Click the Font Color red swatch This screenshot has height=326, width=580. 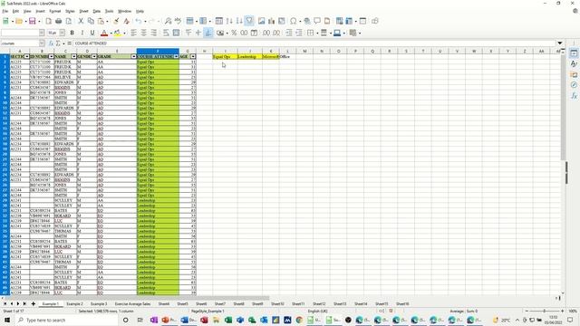(104, 34)
